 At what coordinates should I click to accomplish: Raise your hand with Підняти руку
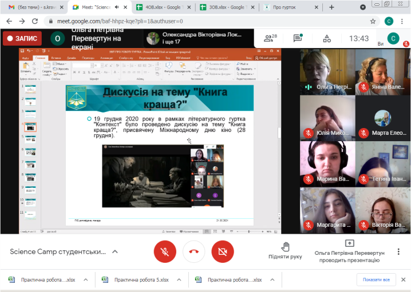tap(285, 251)
